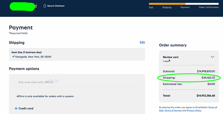Click the Next Day (1 business day) text
Viewport: 223px width, 114px height.
click(26, 52)
